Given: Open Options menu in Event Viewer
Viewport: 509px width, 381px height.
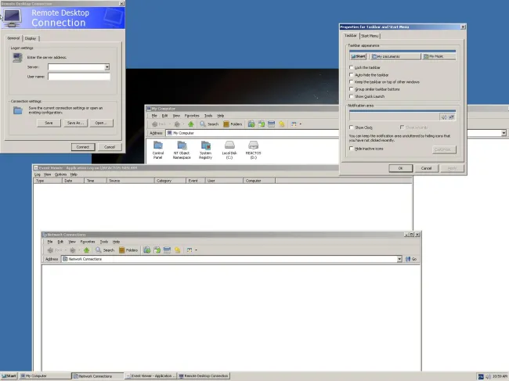Looking at the screenshot, I should (x=60, y=174).
